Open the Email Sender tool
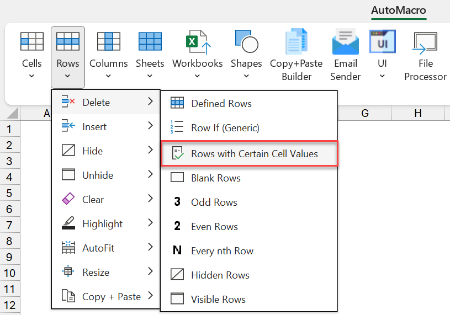 tap(346, 56)
